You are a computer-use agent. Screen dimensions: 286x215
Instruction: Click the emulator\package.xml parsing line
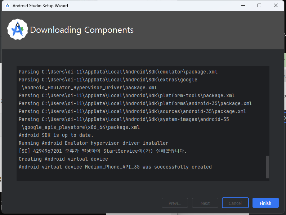[x=118, y=72]
